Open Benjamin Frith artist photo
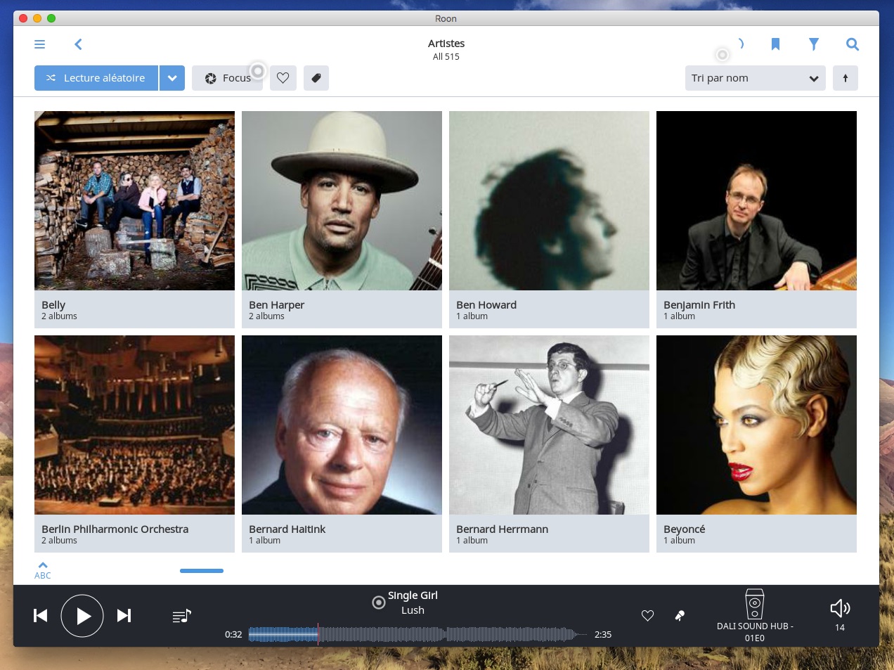Image resolution: width=894 pixels, height=670 pixels. (756, 200)
